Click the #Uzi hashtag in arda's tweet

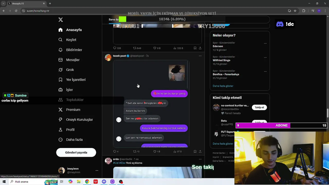(x=116, y=163)
